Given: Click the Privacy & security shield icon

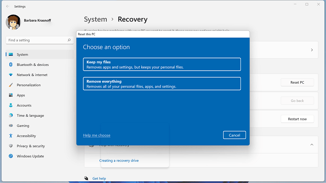Looking at the screenshot, I should pyautogui.click(x=11, y=146).
